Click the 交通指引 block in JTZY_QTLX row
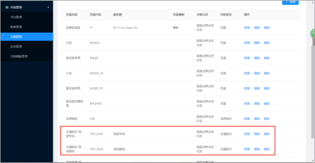Image resolution: width=315 pixels, height=163 pixels. click(226, 149)
